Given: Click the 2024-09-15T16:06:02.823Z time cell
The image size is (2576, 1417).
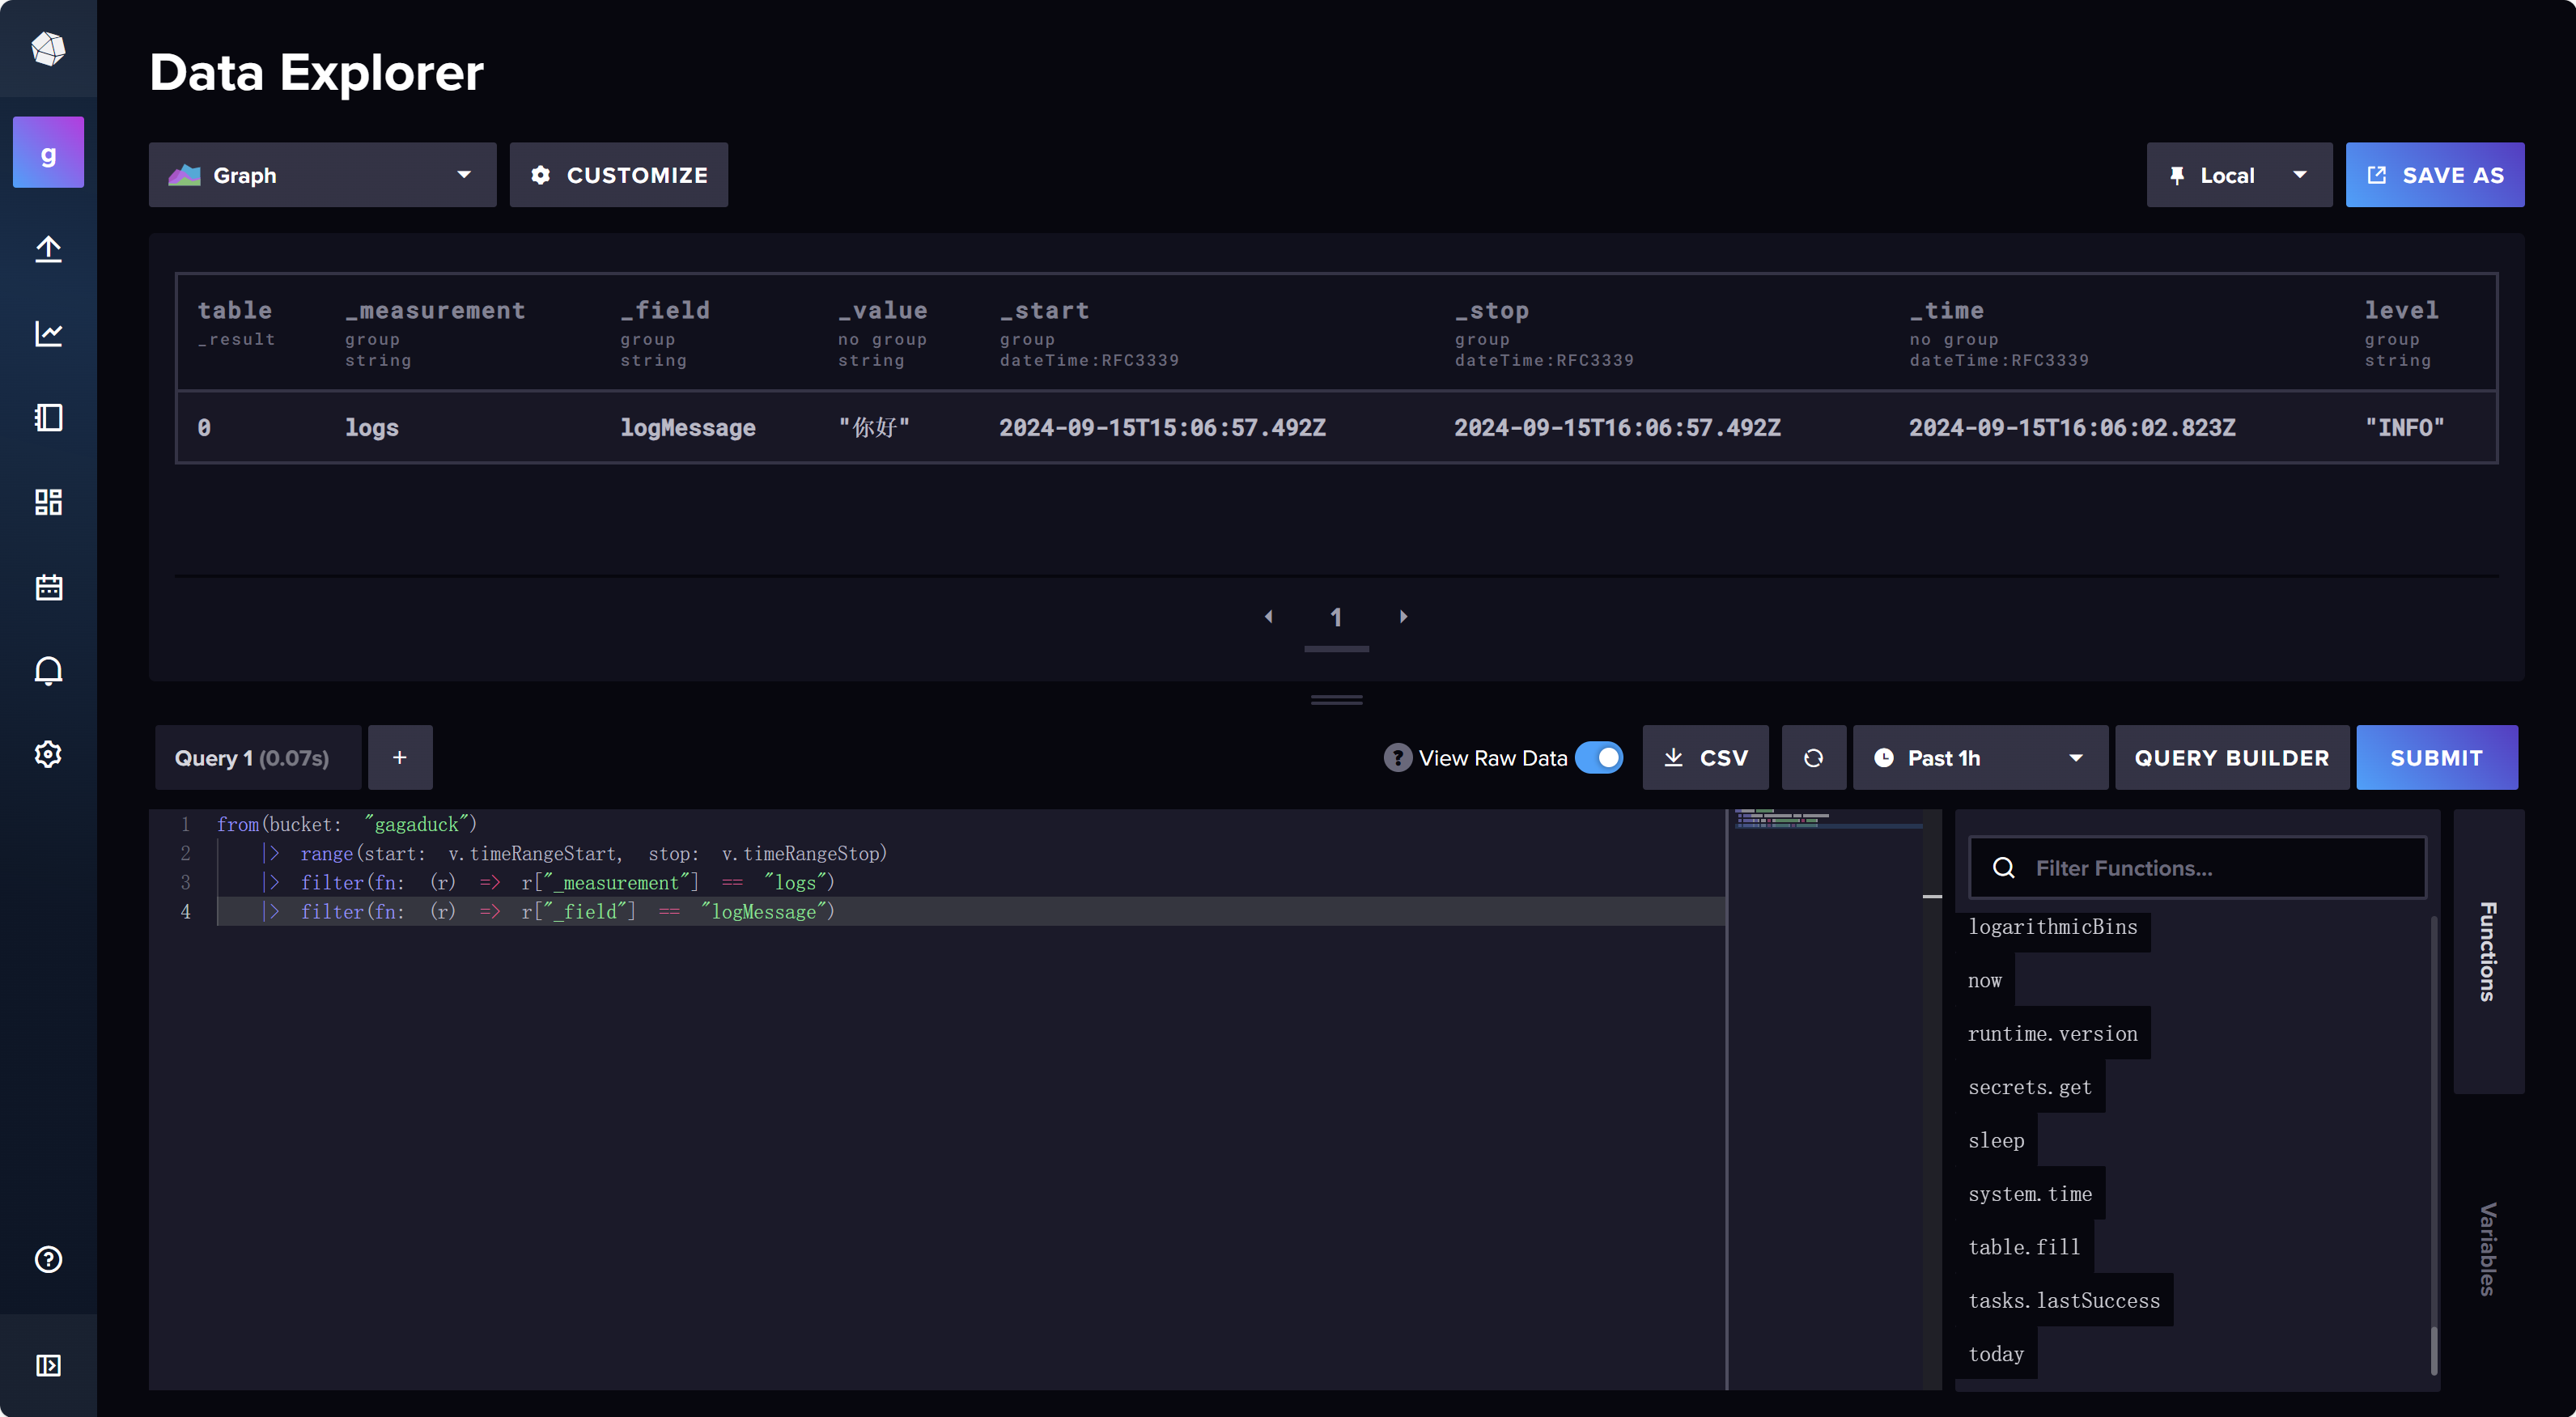Looking at the screenshot, I should point(2072,428).
